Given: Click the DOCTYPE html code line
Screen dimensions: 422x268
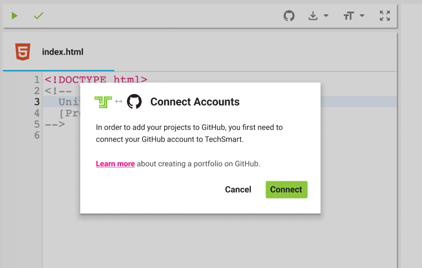Looking at the screenshot, I should pos(96,79).
